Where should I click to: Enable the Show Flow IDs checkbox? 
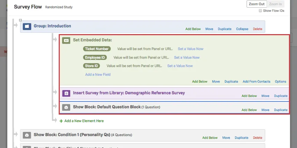(260, 11)
